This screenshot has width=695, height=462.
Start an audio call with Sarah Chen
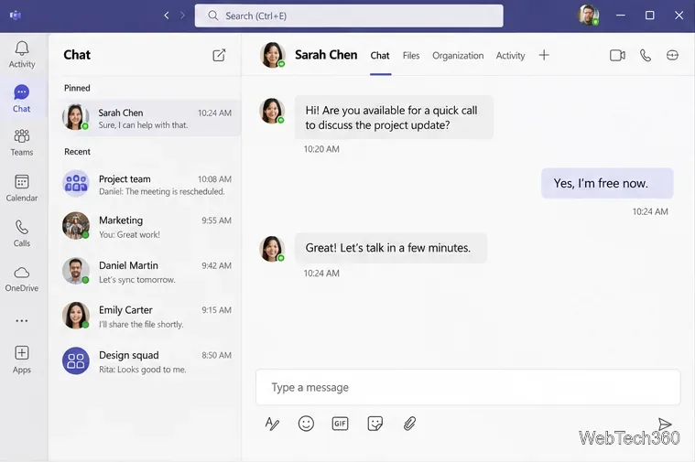646,56
